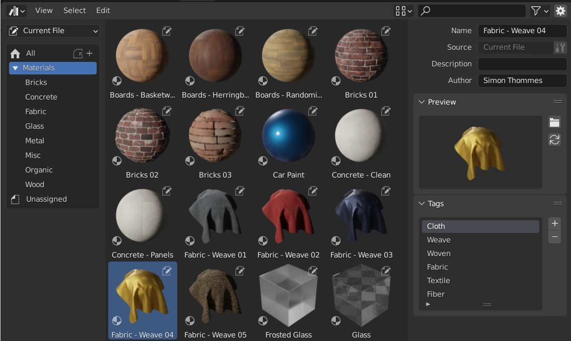The height and width of the screenshot is (341, 571).
Task: Select the Textile tag
Action: tap(480, 281)
